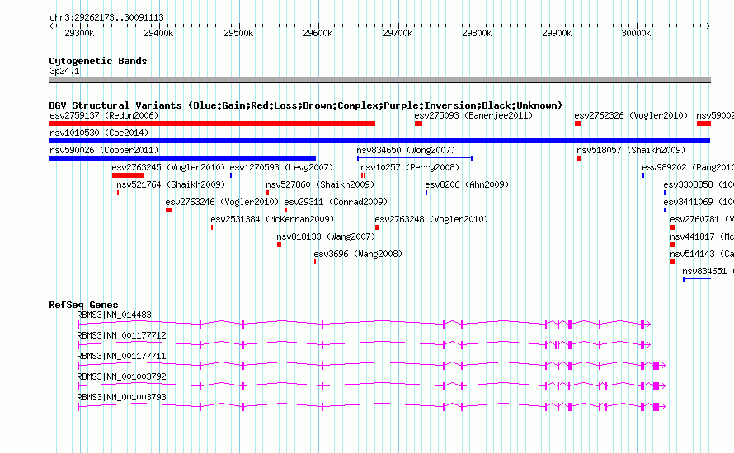Click the esv2531384 (McKernan2009) label
Viewport: 734px width, 453px height.
pyautogui.click(x=272, y=219)
